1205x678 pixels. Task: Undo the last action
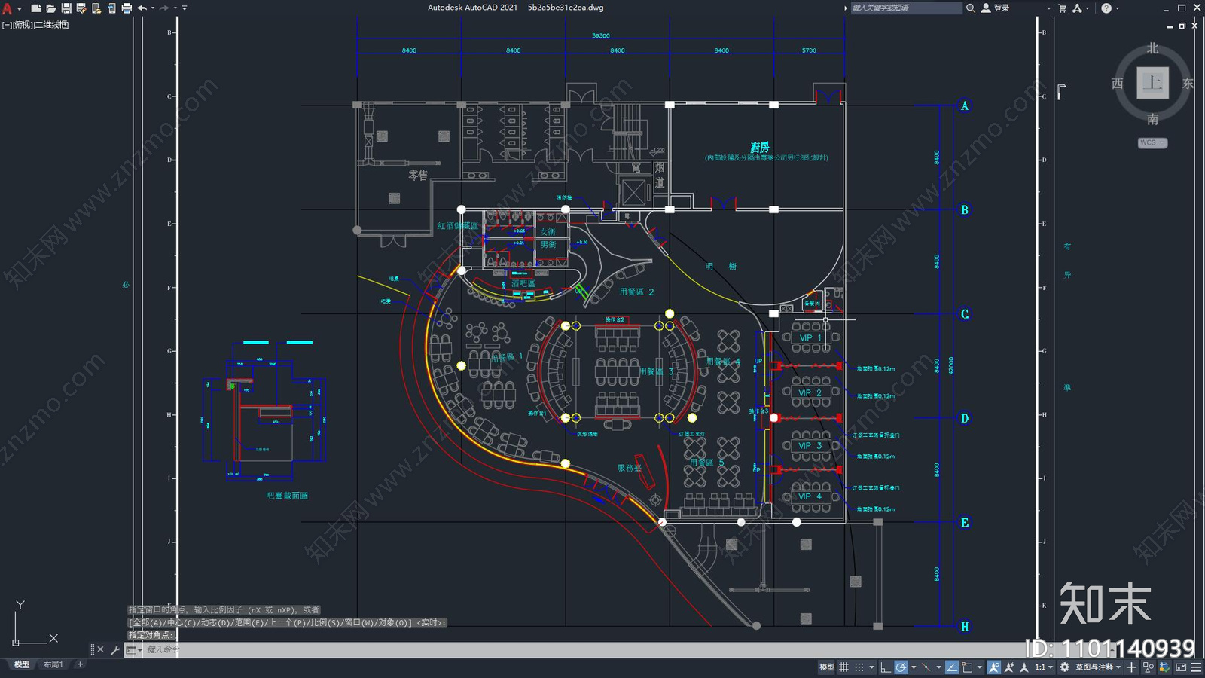pyautogui.click(x=142, y=8)
